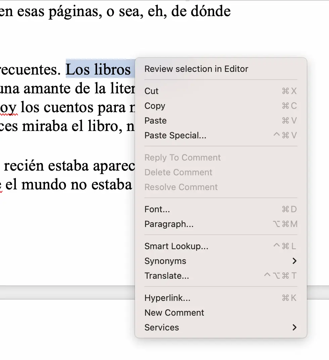Open the Font settings dialog
329x360 pixels.
click(157, 209)
